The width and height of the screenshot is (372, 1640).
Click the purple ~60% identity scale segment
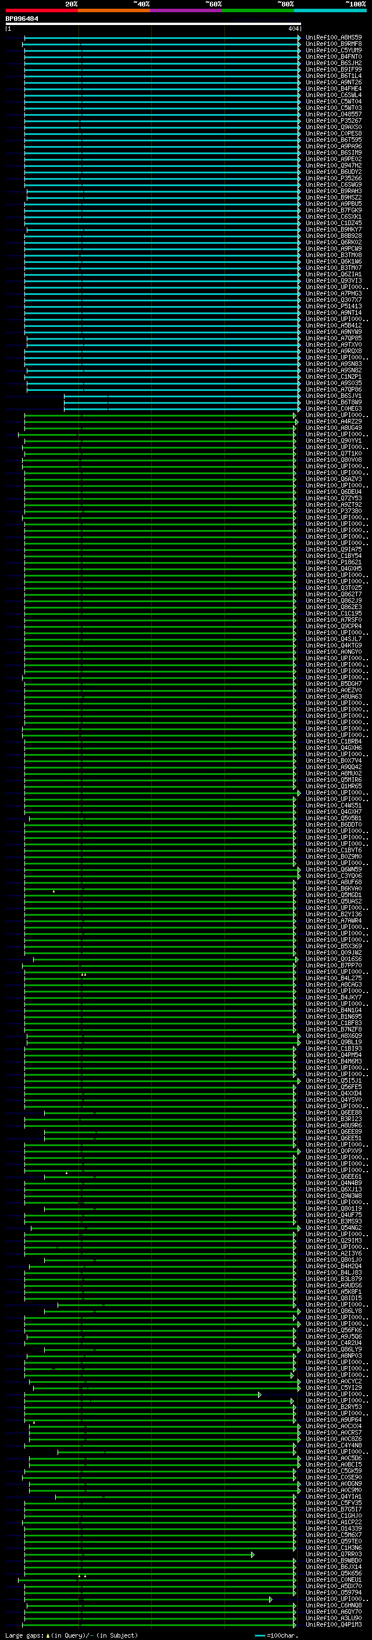[x=187, y=10]
